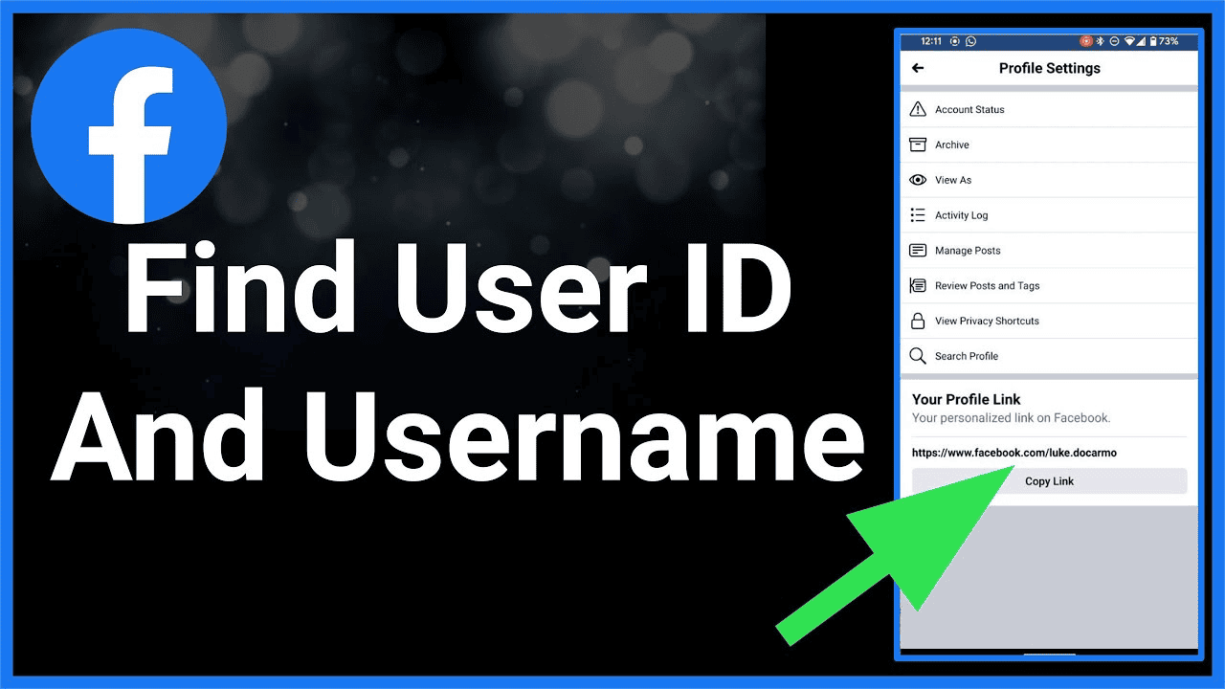Tap the back arrow in Profile Settings
Viewport: 1225px width, 689px height.
(x=918, y=68)
